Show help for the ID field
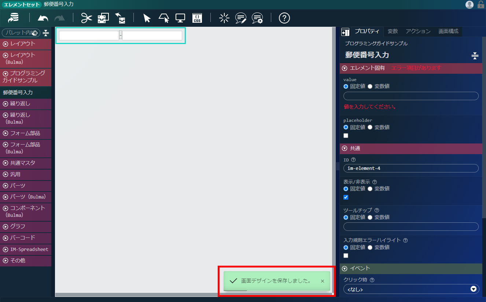486x302 pixels. [353, 160]
